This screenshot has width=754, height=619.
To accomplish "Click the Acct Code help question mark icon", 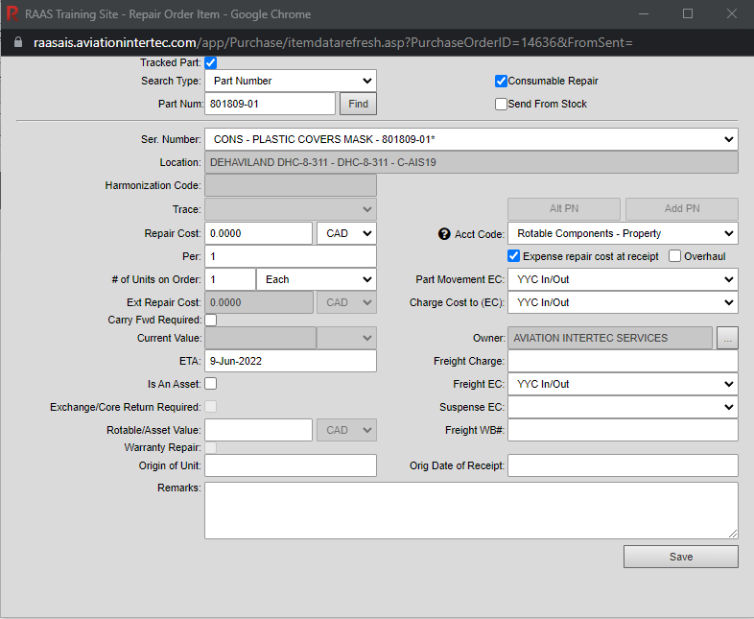I will 444,233.
